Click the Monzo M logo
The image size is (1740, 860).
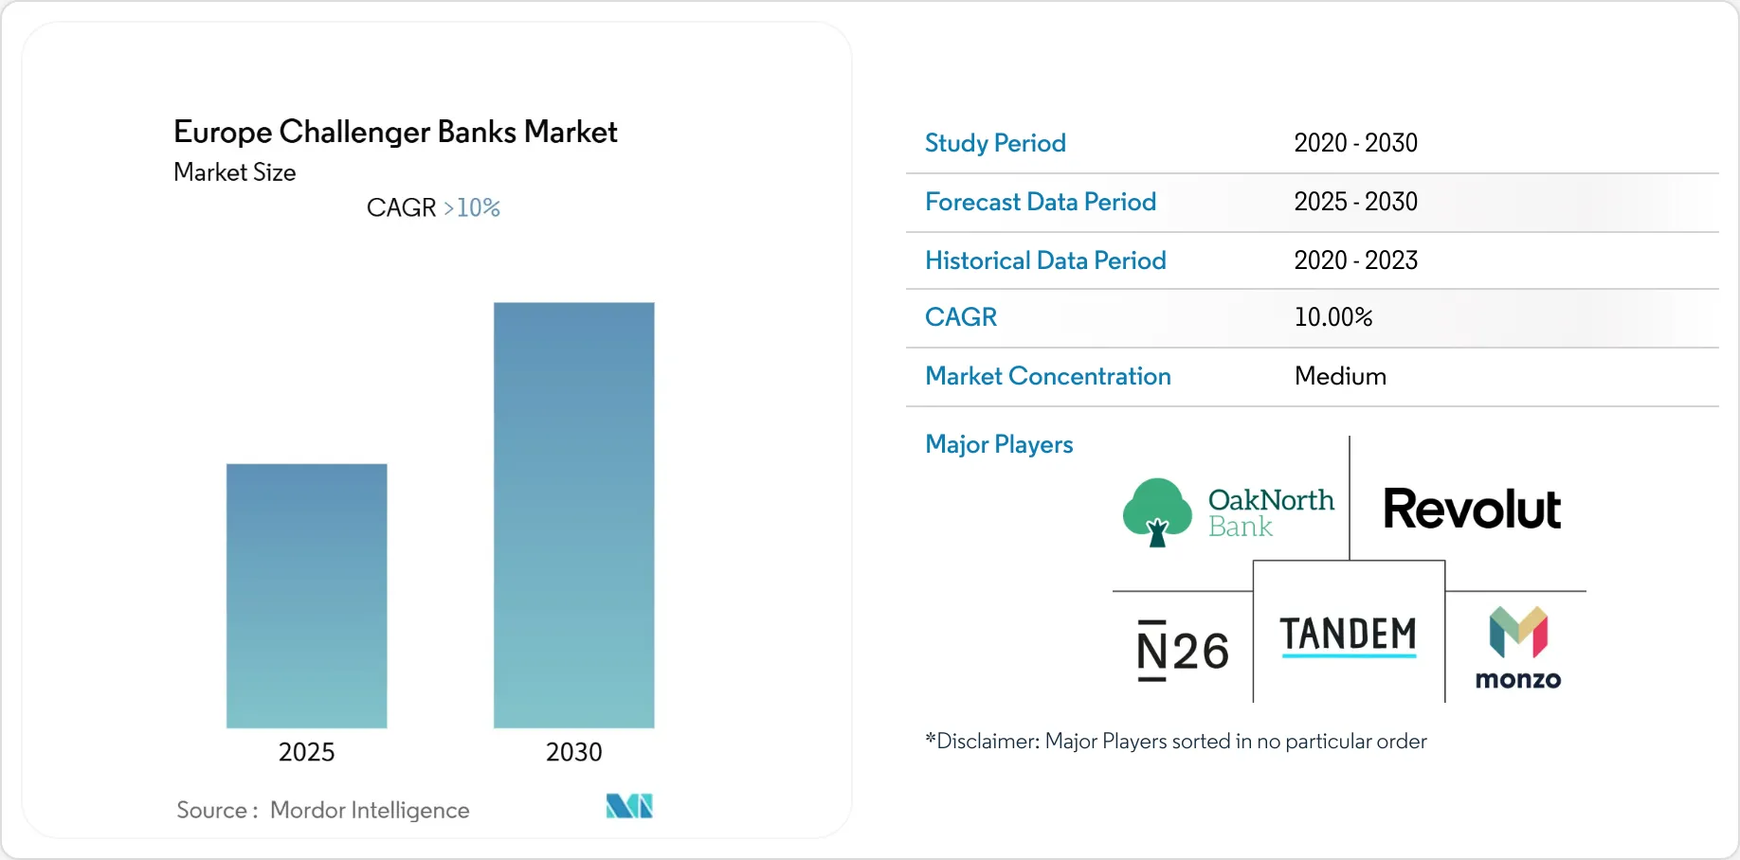[x=1518, y=632]
